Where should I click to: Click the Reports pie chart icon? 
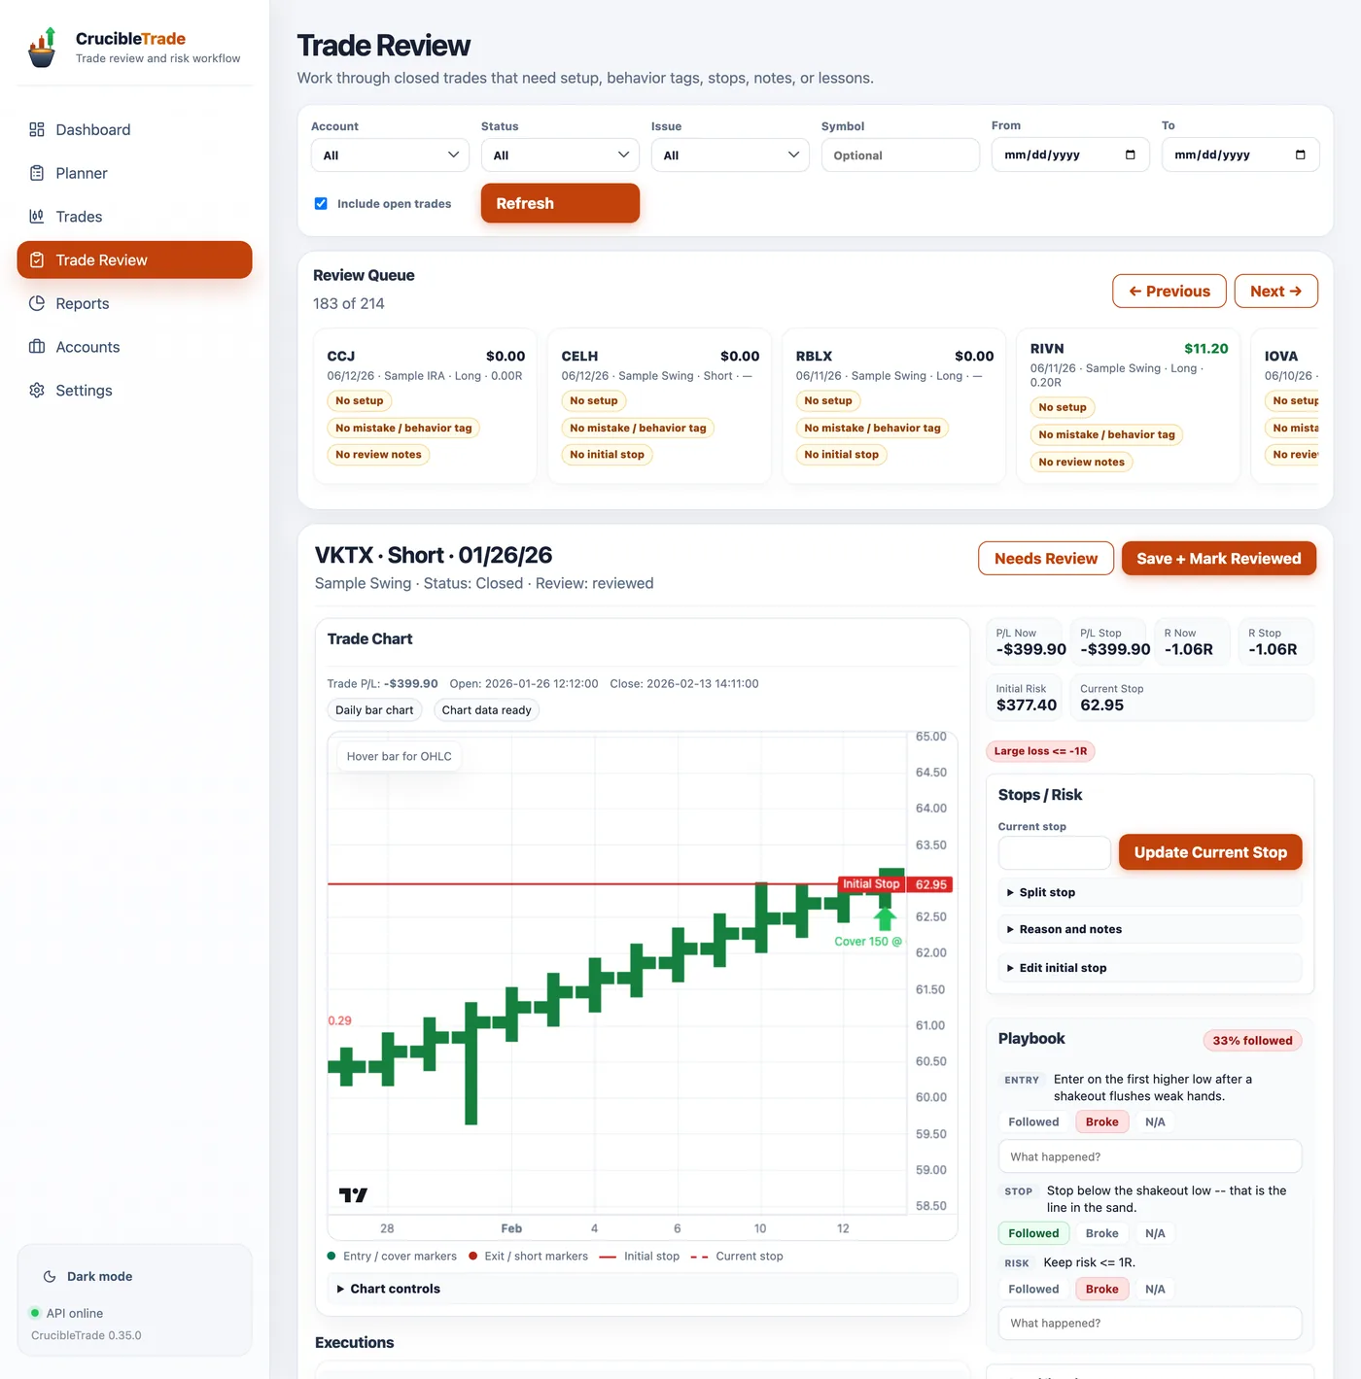[x=37, y=303]
